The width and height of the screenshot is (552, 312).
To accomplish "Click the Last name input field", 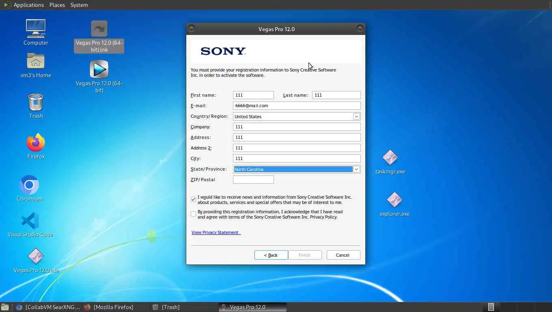I will tap(336, 95).
